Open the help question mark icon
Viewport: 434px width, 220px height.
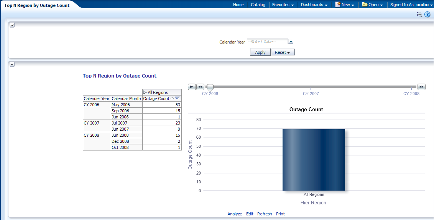[427, 15]
